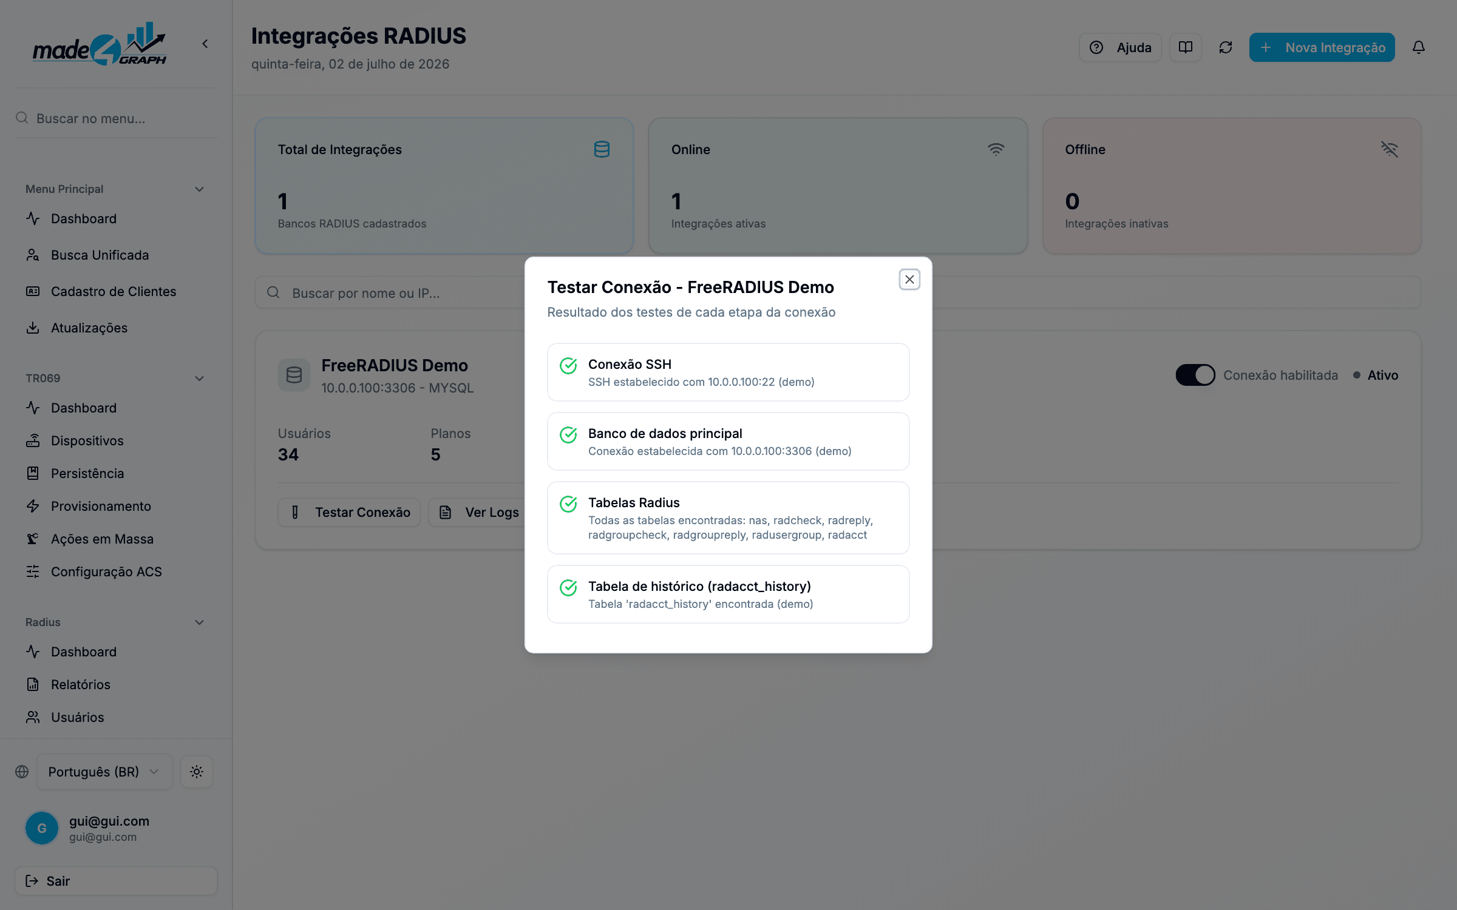Click Ver Logs button

(x=478, y=512)
